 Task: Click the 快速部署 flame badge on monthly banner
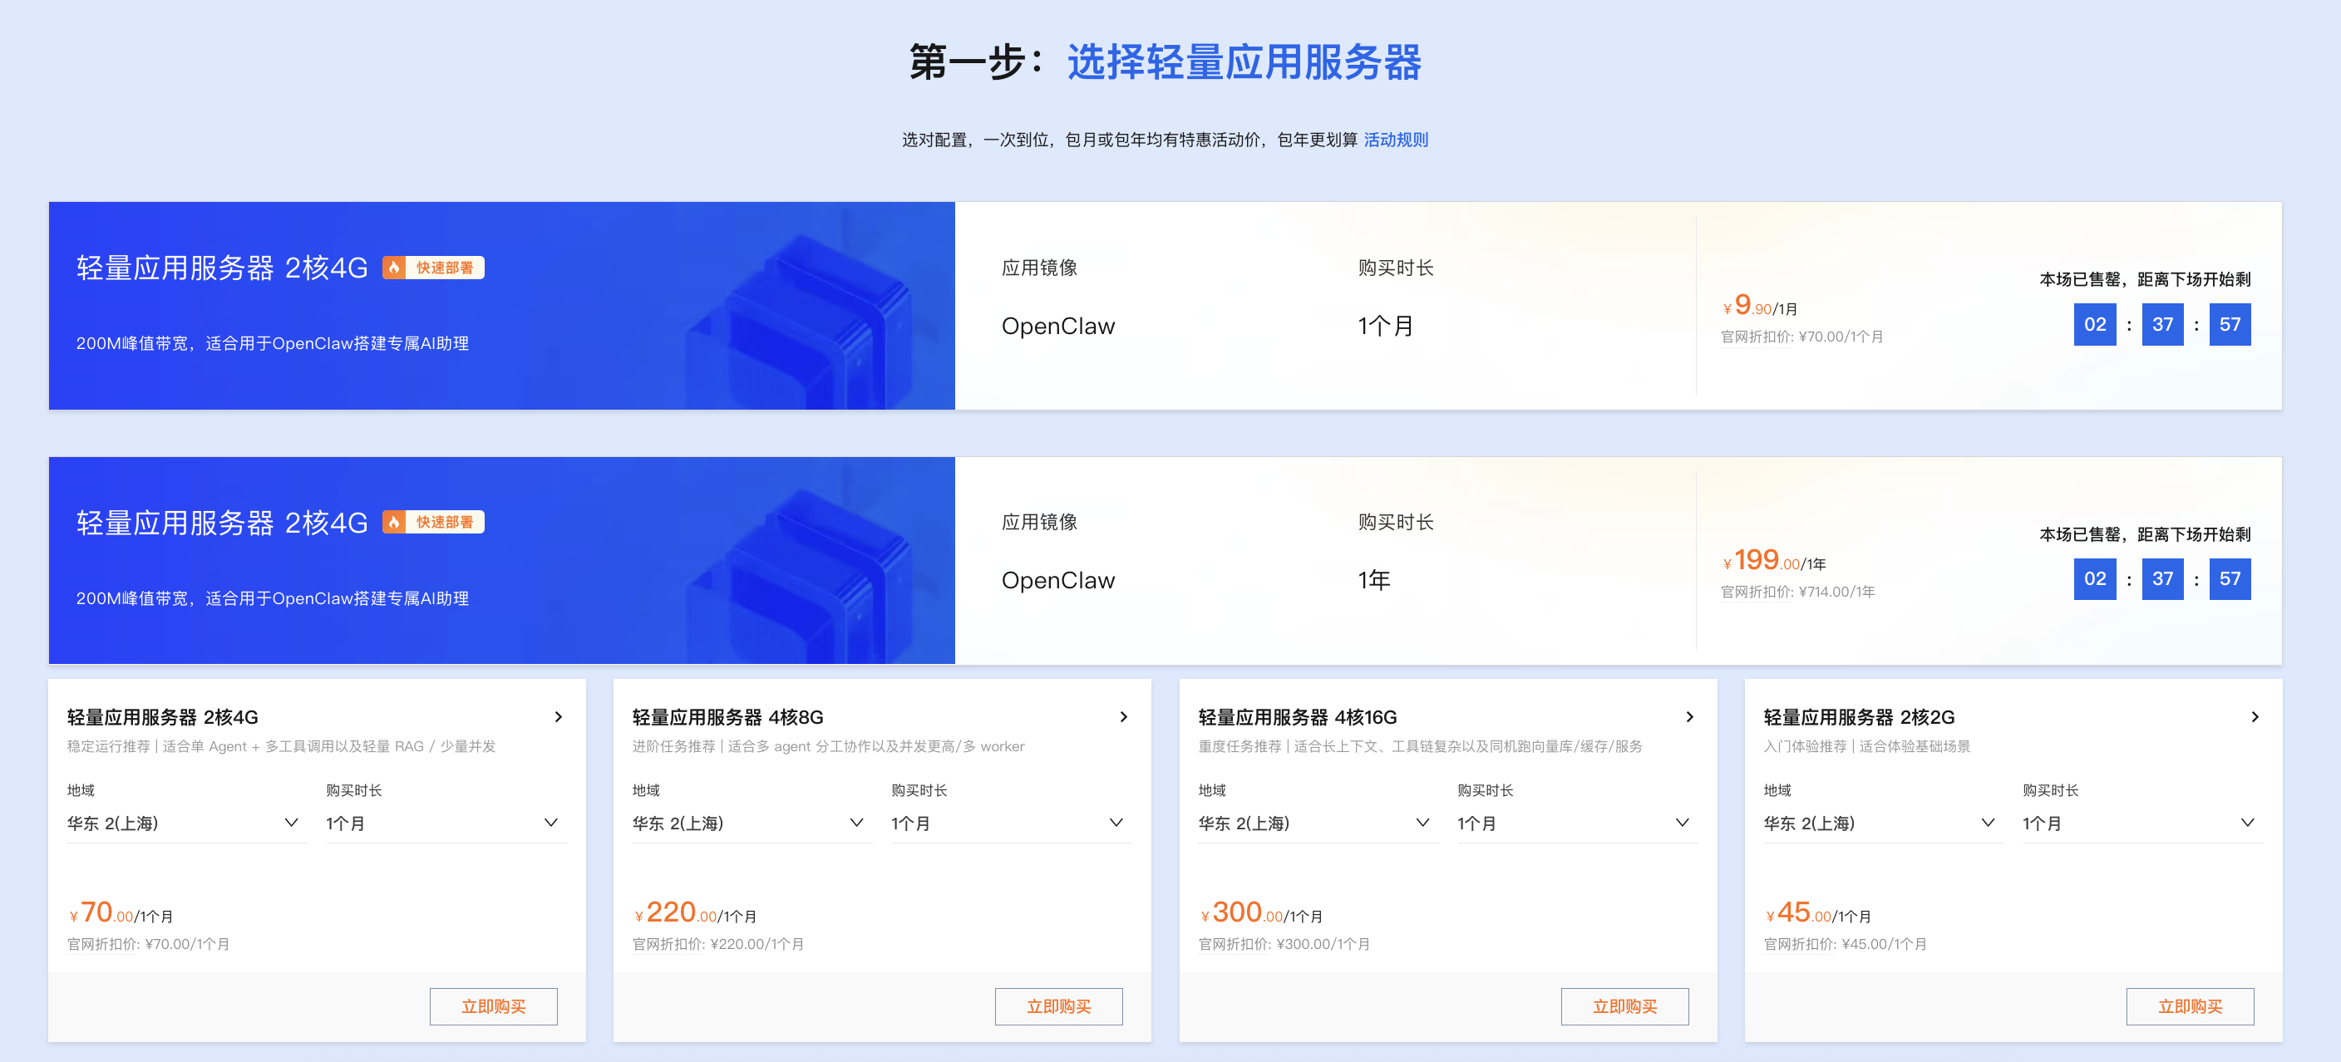(433, 267)
